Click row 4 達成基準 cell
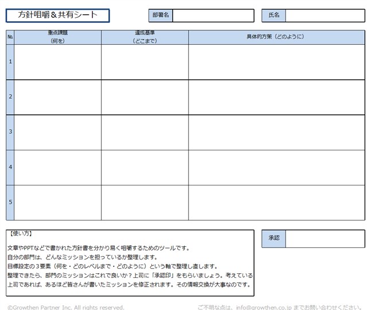 pos(145,167)
